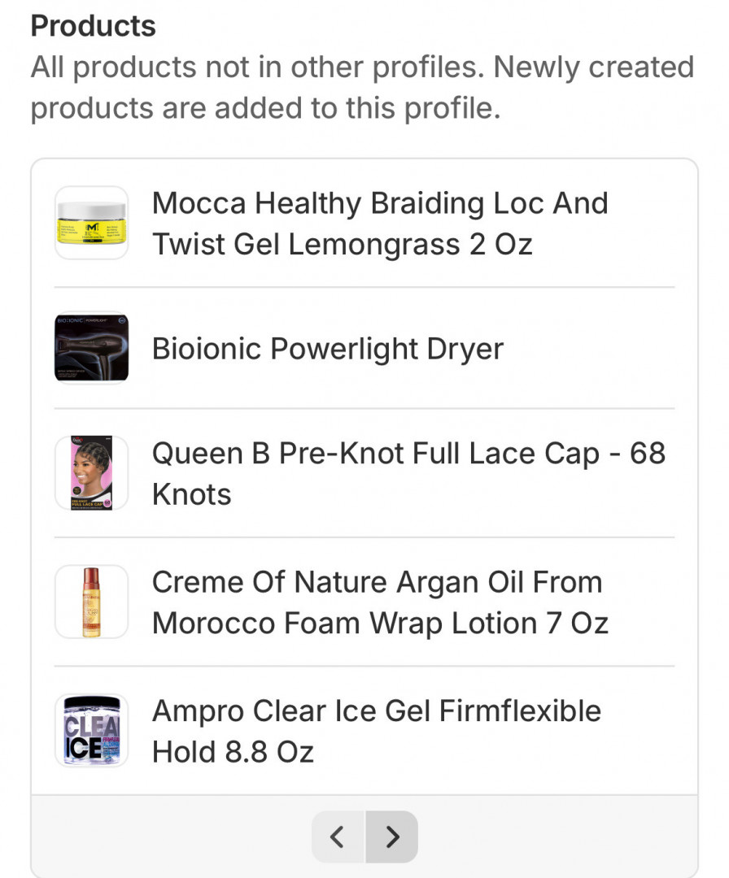Screen dimensions: 729x878
Task: Click the 'Newly created' description text
Action: tap(594, 67)
